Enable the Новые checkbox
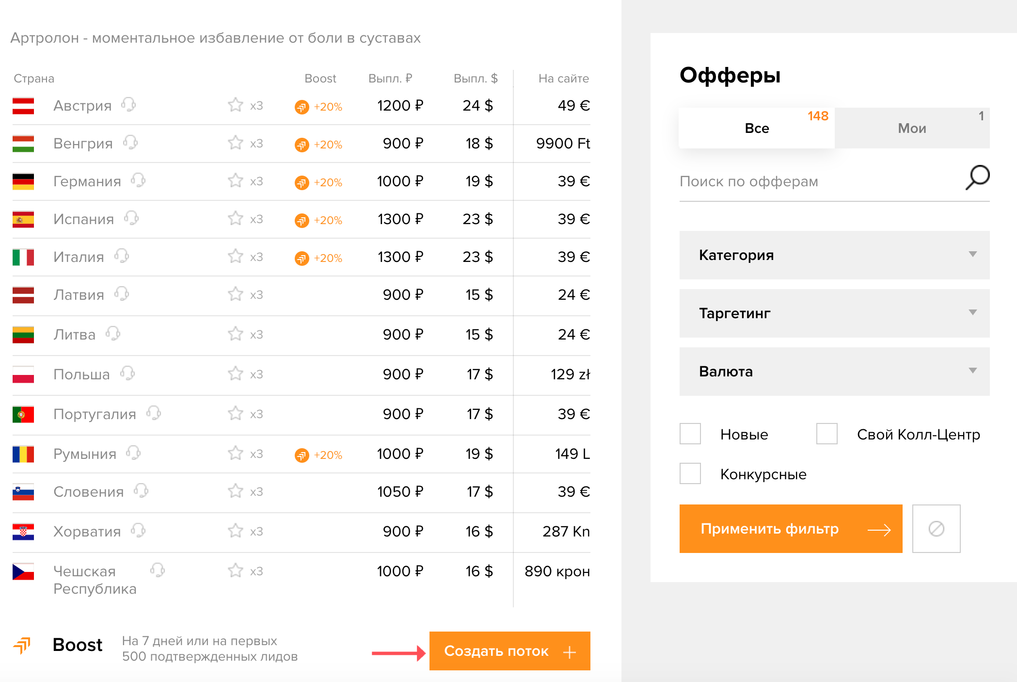Viewport: 1017px width, 682px height. (690, 434)
